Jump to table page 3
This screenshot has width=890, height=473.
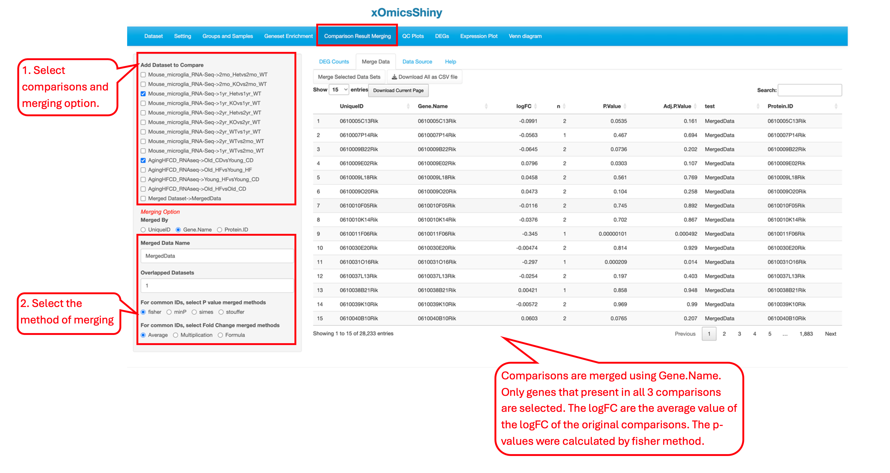[739, 334]
